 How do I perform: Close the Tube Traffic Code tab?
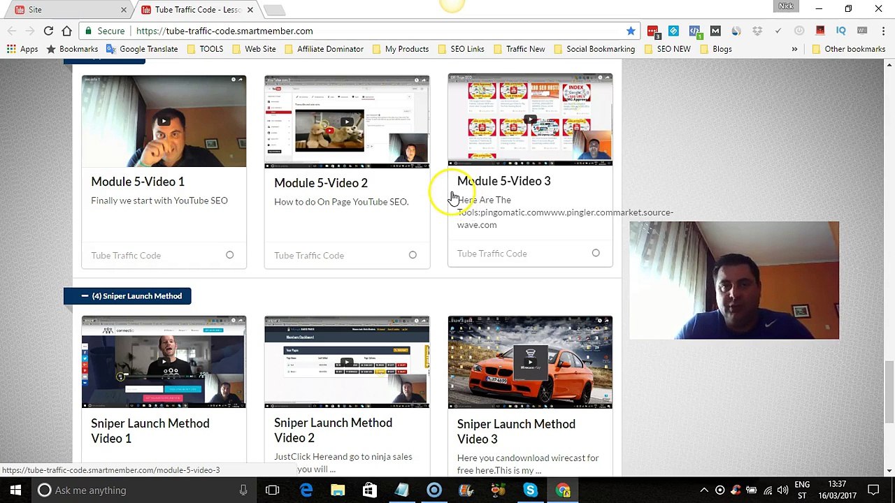point(250,10)
